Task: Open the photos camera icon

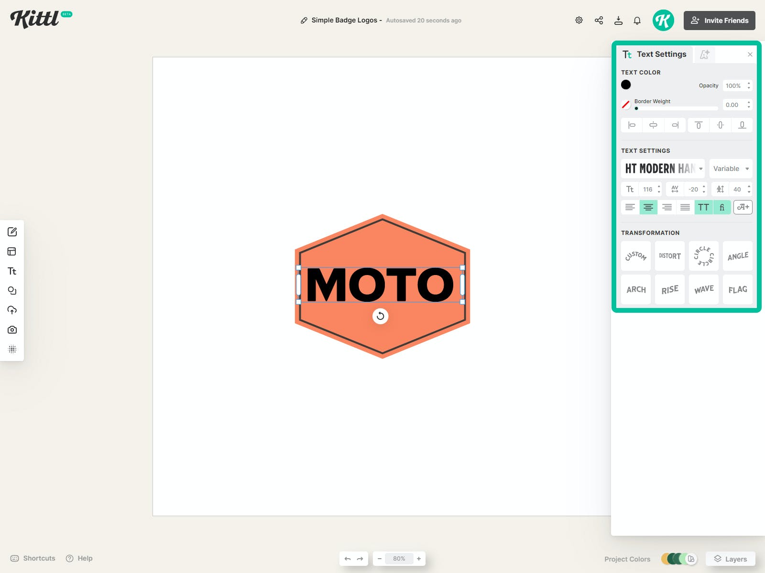Action: [12, 330]
